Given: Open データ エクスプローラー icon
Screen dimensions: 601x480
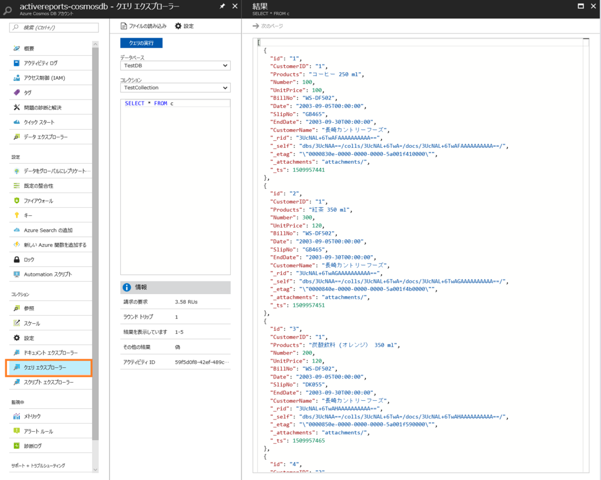Looking at the screenshot, I should (x=16, y=137).
